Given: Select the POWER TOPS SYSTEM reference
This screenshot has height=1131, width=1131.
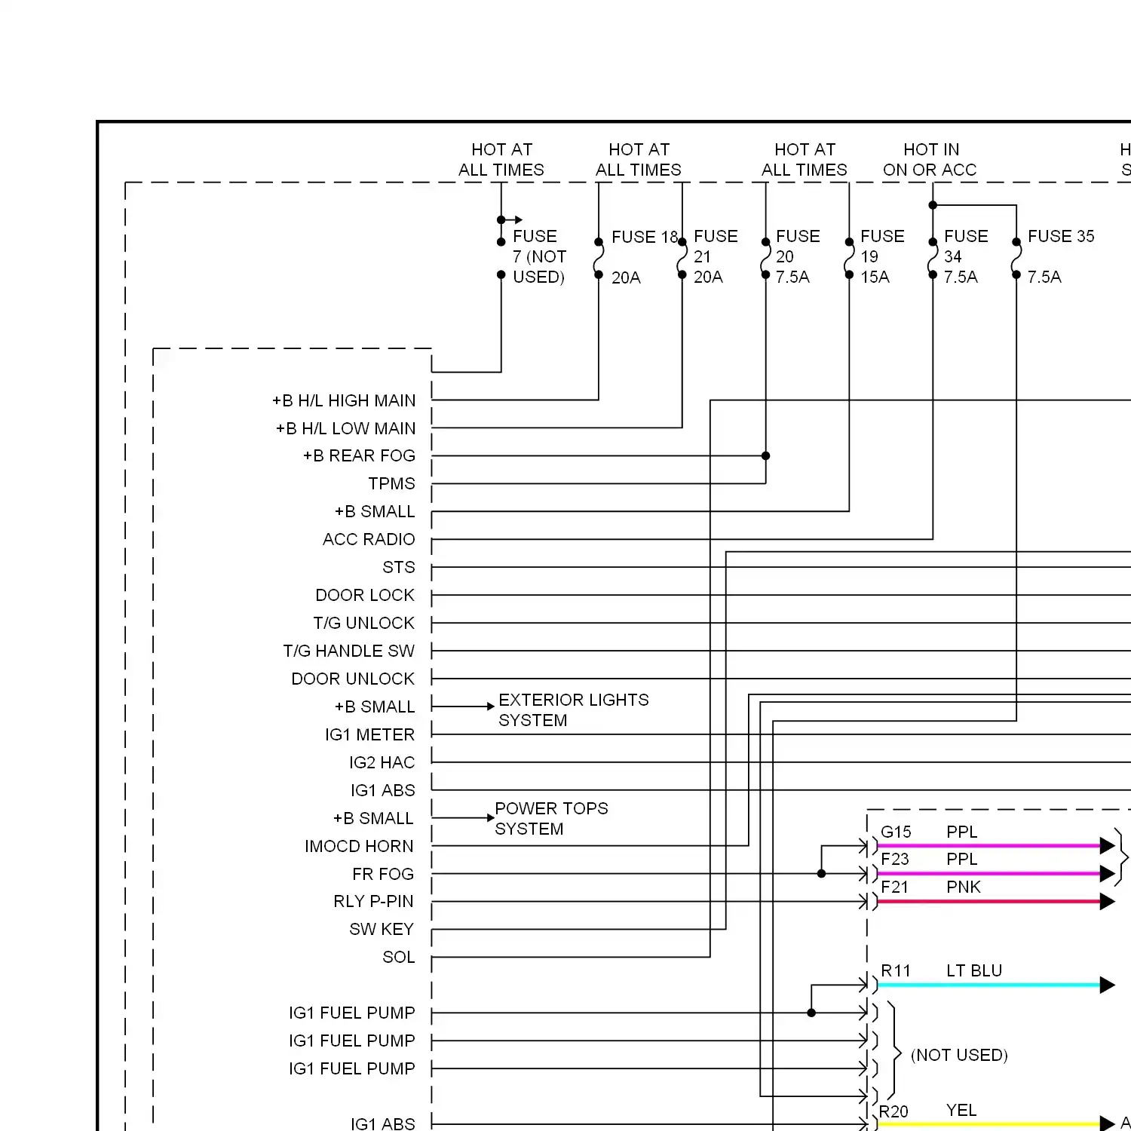Looking at the screenshot, I should point(551,819).
